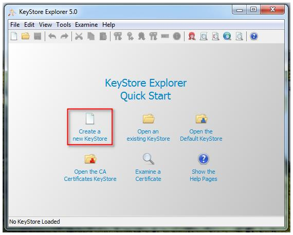Click the greyed Save floppy toolbar icon
Image resolution: width=293 pixels, height=235 pixels.
tap(38, 36)
